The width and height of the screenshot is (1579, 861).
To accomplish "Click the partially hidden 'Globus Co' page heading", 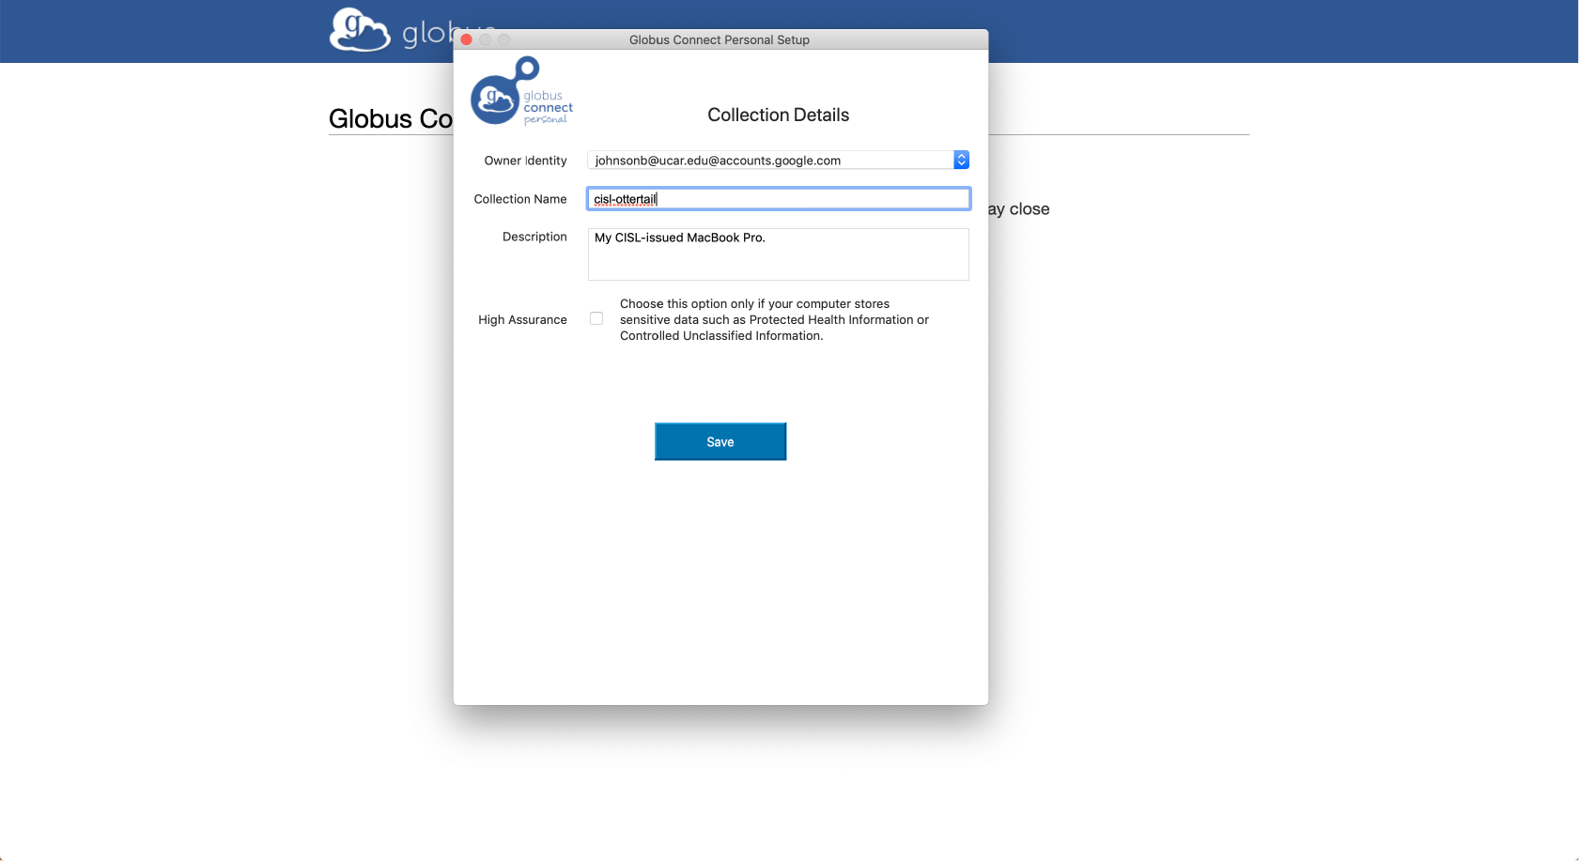I will pyautogui.click(x=390, y=119).
